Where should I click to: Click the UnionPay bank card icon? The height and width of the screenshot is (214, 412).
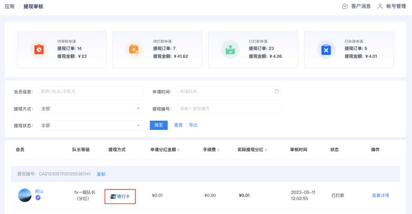tap(113, 196)
